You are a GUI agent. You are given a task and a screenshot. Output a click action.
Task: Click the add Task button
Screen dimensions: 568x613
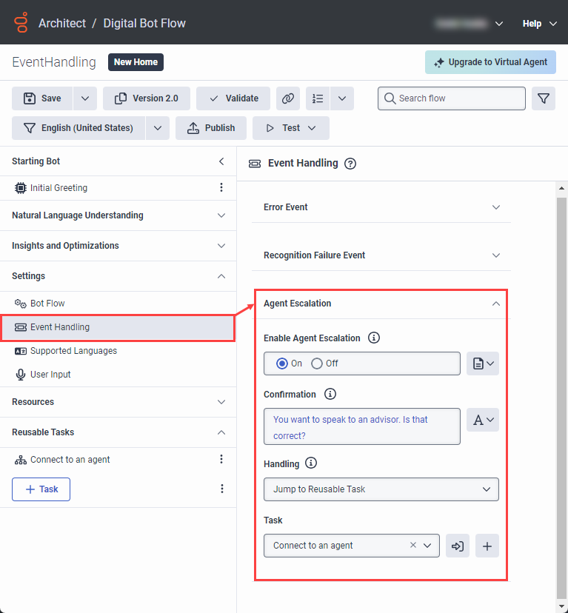41,489
